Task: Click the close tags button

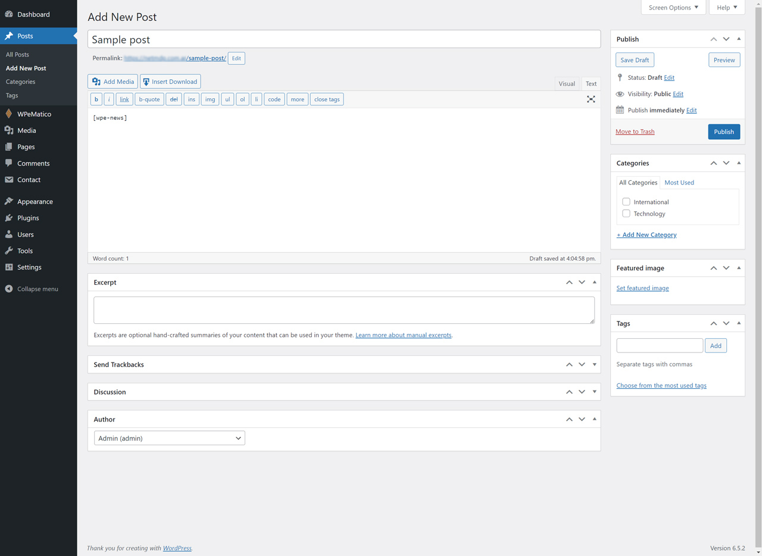Action: tap(327, 99)
